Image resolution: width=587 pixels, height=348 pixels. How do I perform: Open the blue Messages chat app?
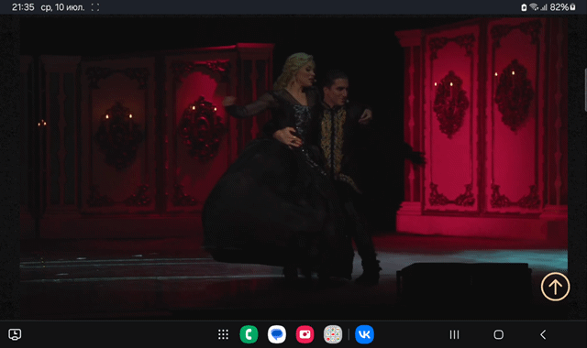(x=277, y=334)
